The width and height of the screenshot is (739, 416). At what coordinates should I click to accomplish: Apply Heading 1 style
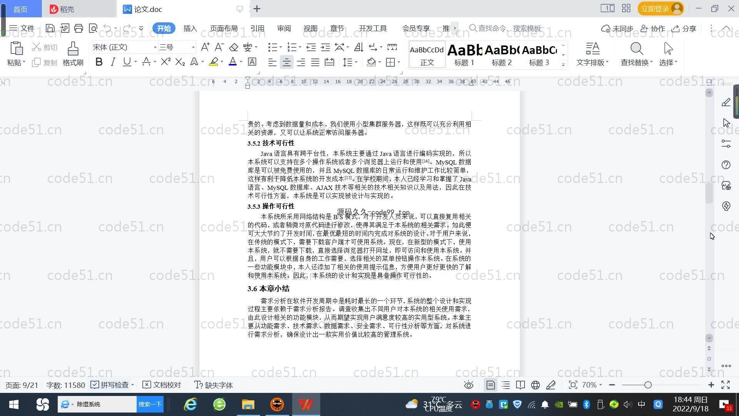(x=464, y=55)
